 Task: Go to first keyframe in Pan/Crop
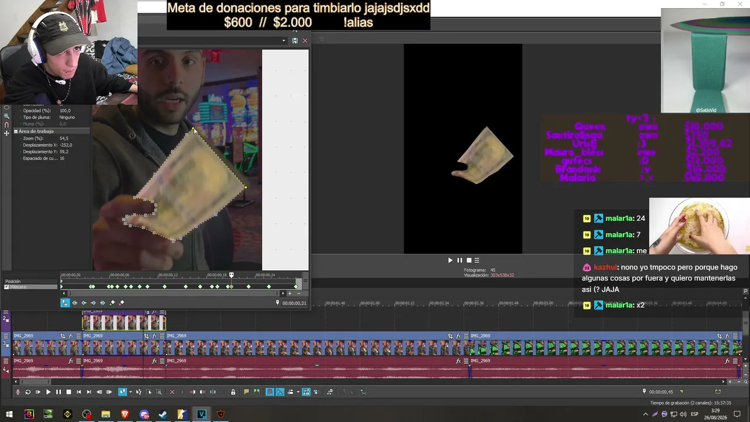(74, 303)
